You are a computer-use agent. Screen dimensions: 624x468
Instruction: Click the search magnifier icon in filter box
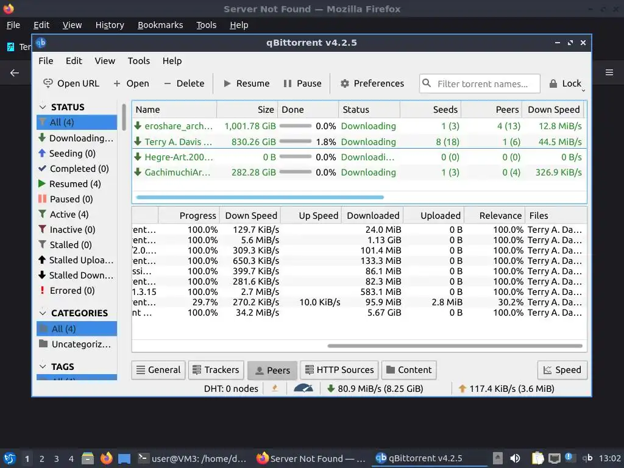(x=427, y=83)
